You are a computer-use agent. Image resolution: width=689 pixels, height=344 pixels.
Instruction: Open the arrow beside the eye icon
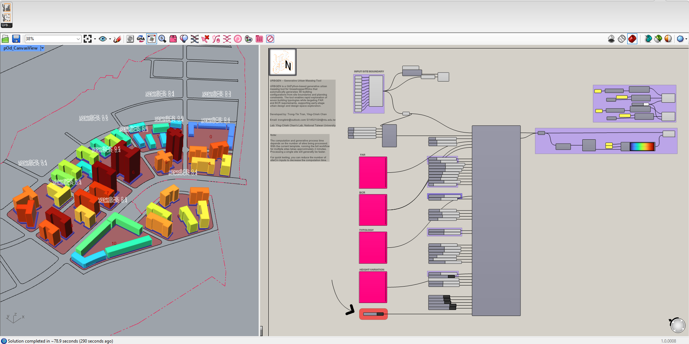click(110, 39)
